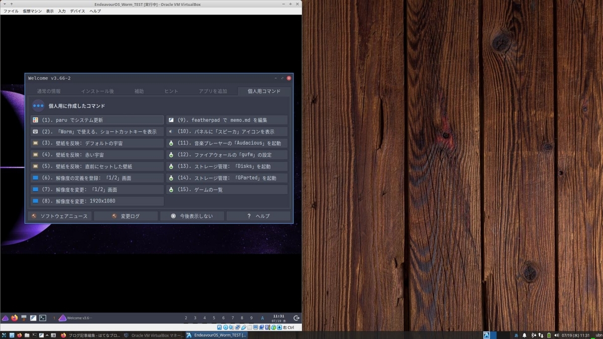
Task: Open the 仮想マシン menu in VirtualBox
Action: tap(32, 11)
